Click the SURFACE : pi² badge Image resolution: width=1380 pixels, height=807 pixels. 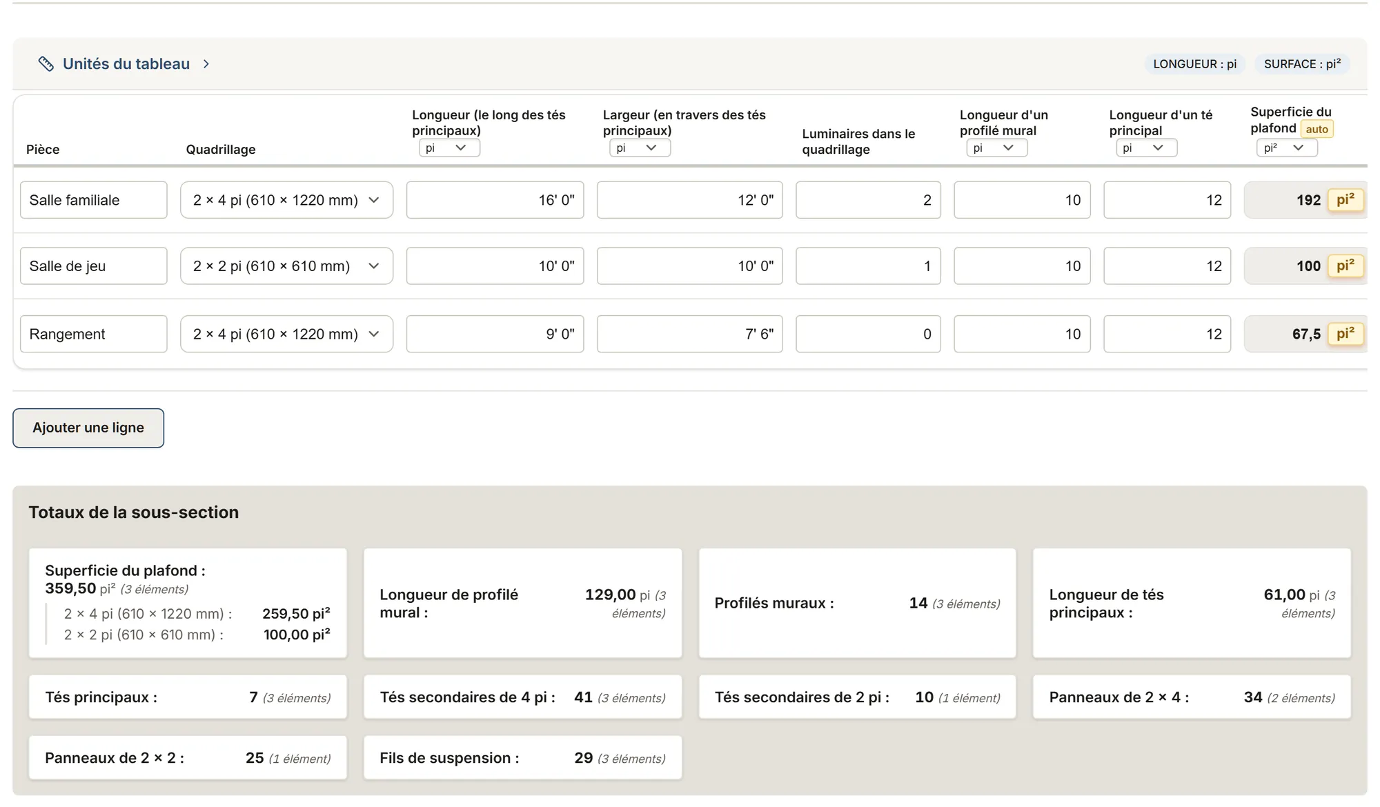click(1302, 64)
